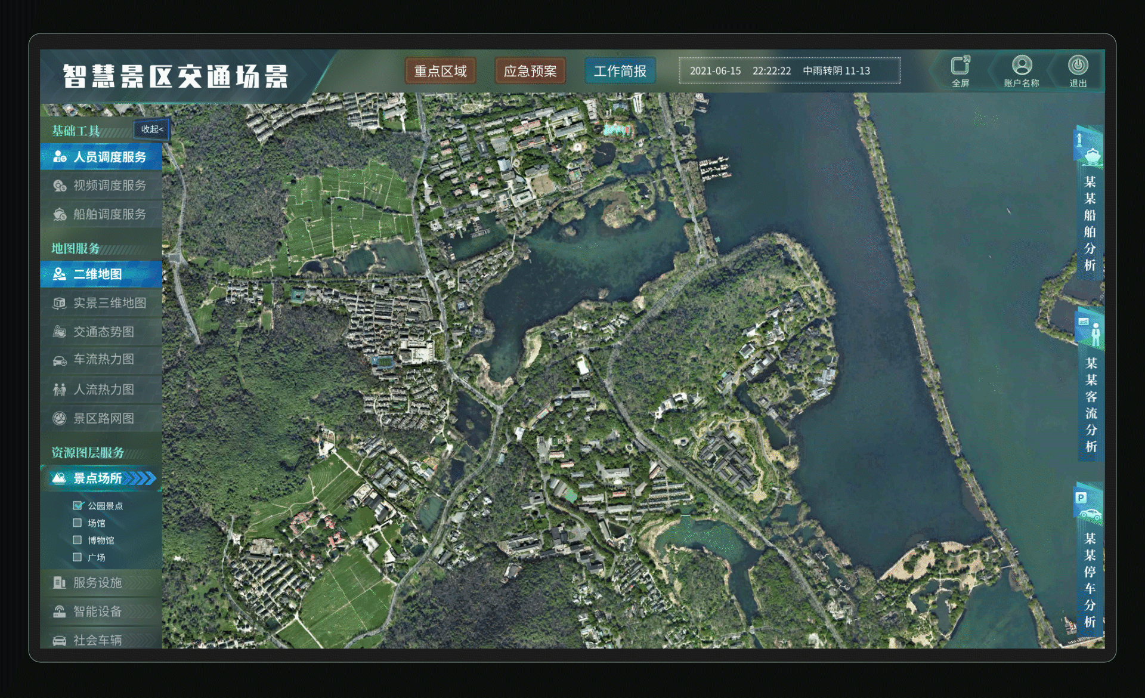The height and width of the screenshot is (698, 1145).
Task: Open the 应急预案 tab
Action: (530, 71)
